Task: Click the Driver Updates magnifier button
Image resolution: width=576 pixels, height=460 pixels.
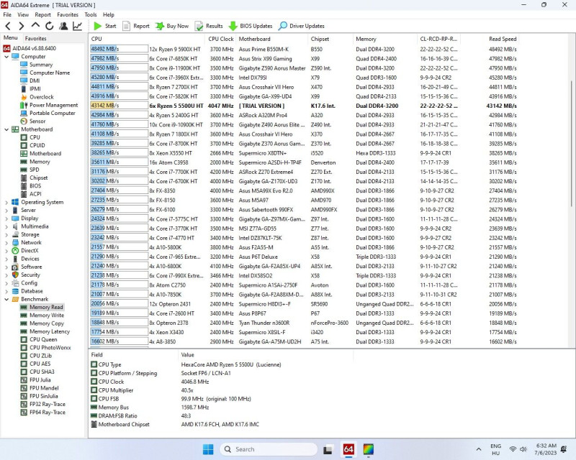Action: tap(302, 26)
